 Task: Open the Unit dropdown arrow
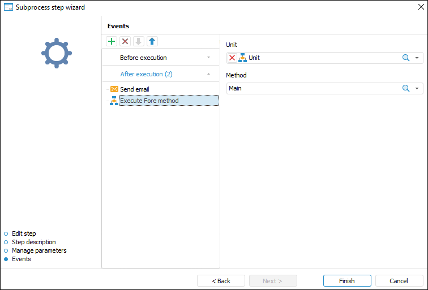pyautogui.click(x=417, y=58)
